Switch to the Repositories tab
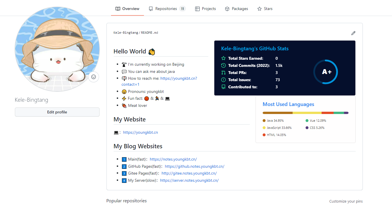The image size is (392, 204). click(167, 9)
